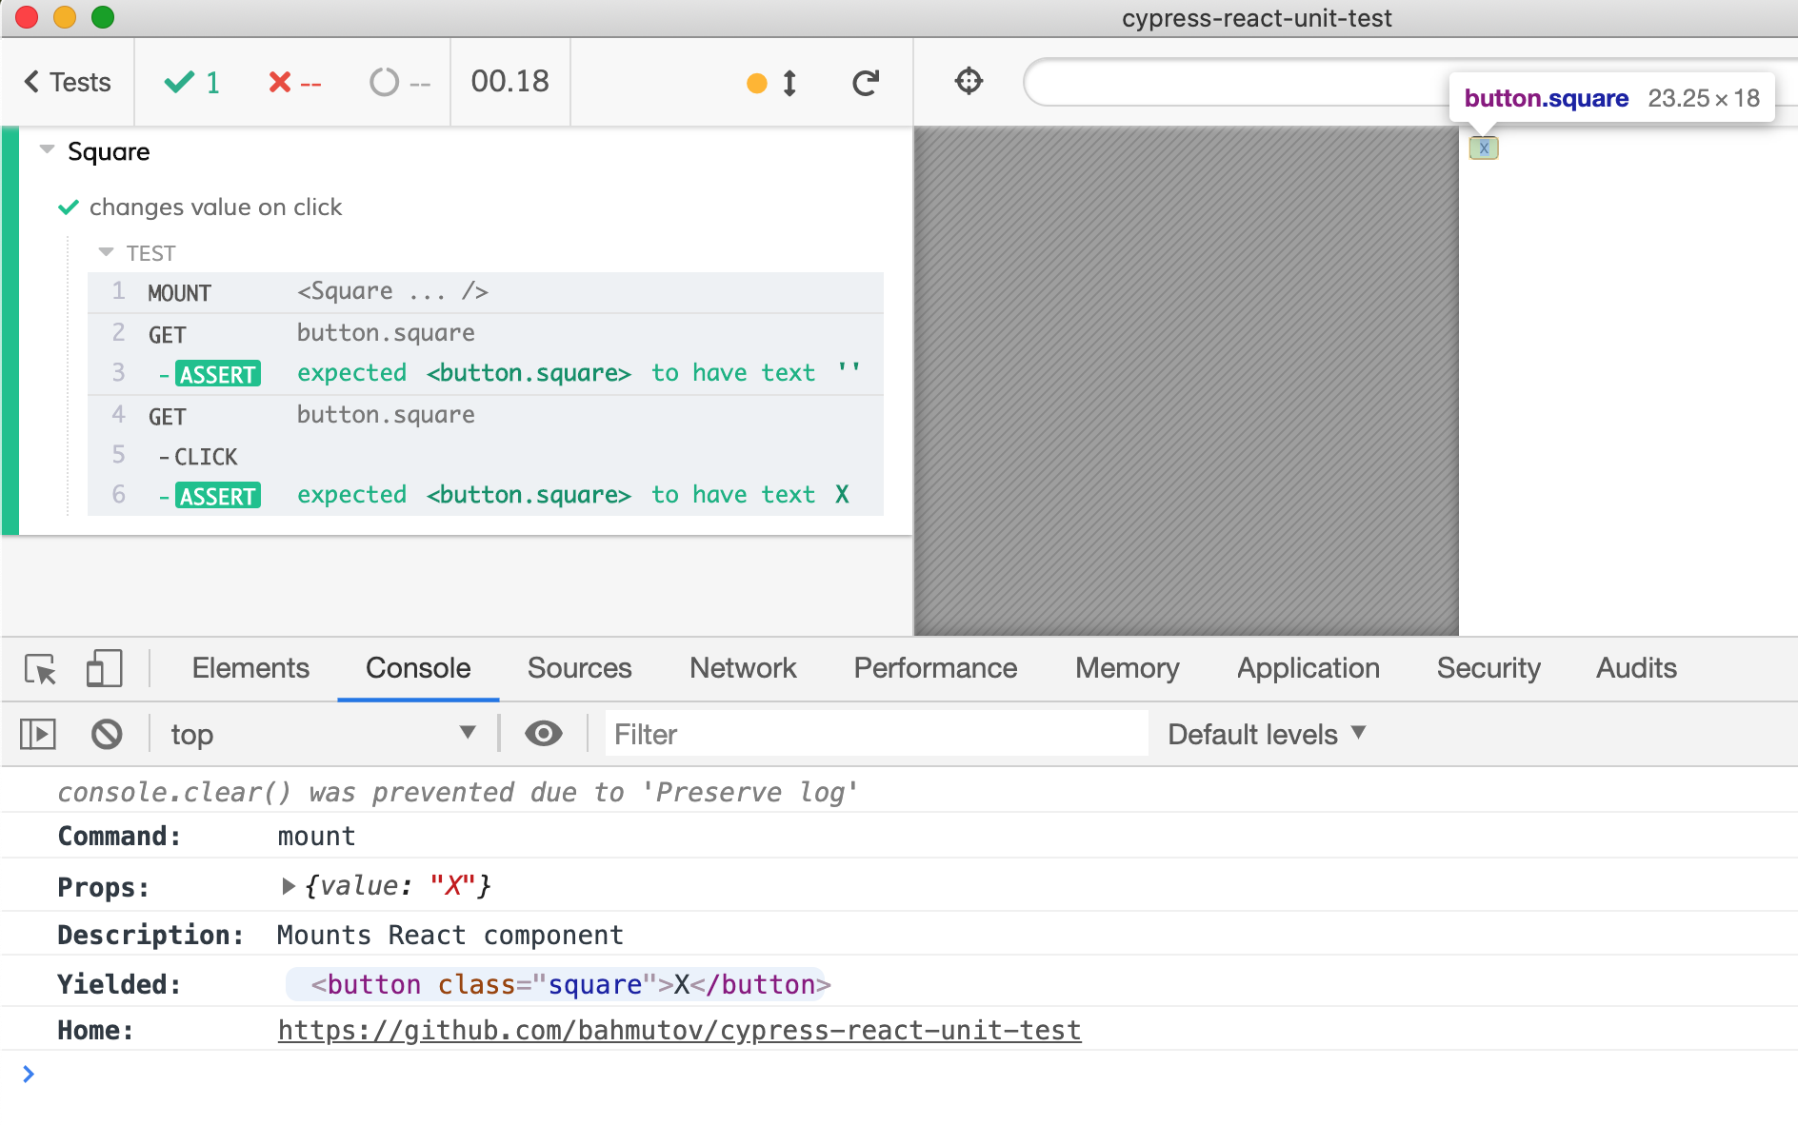Viewport: 1798px width, 1125px height.
Task: Select the MOUNT command row
Action: click(486, 292)
